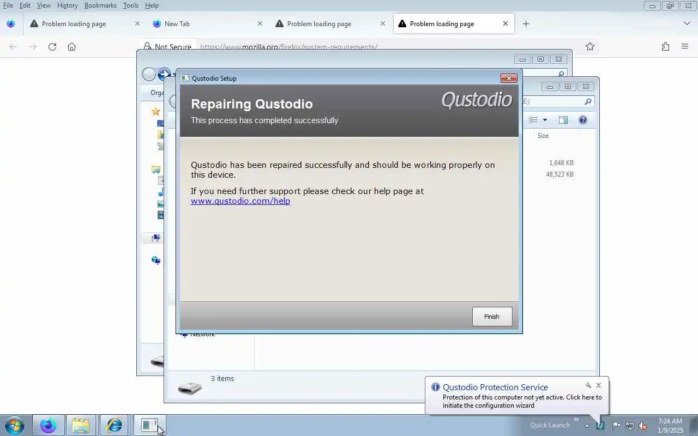
Task: Open Firefox Edit menu
Action: pyautogui.click(x=25, y=5)
